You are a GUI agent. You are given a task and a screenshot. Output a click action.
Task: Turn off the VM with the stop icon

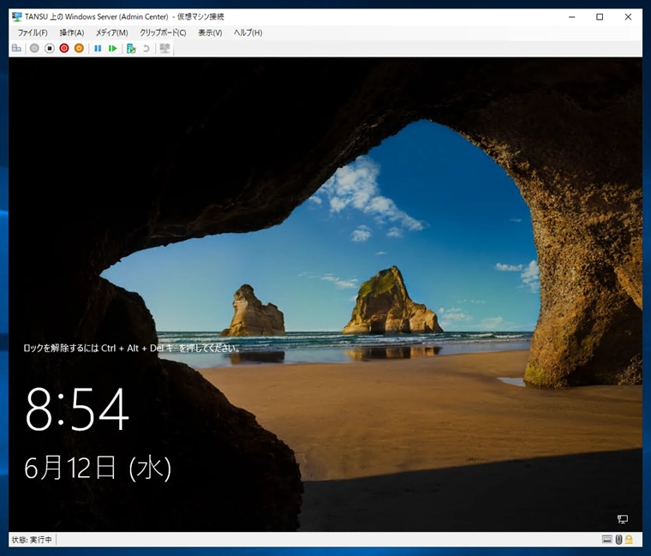pos(50,48)
